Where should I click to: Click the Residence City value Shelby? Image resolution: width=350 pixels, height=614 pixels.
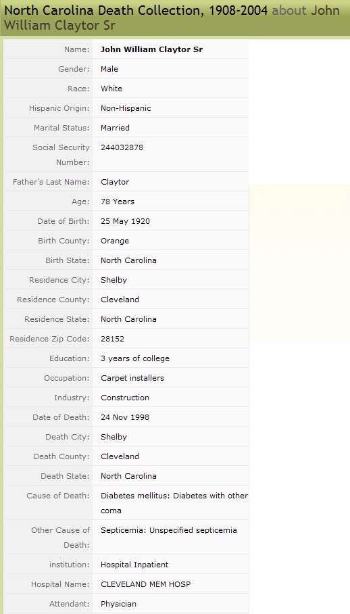click(x=114, y=280)
